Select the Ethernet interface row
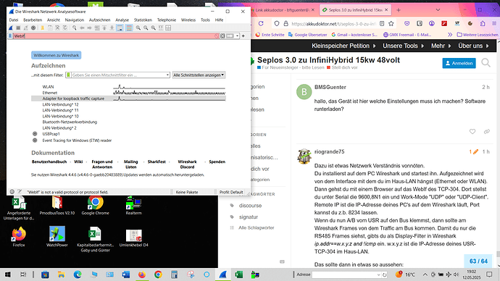Screen dimensions: 500x281 128,93
